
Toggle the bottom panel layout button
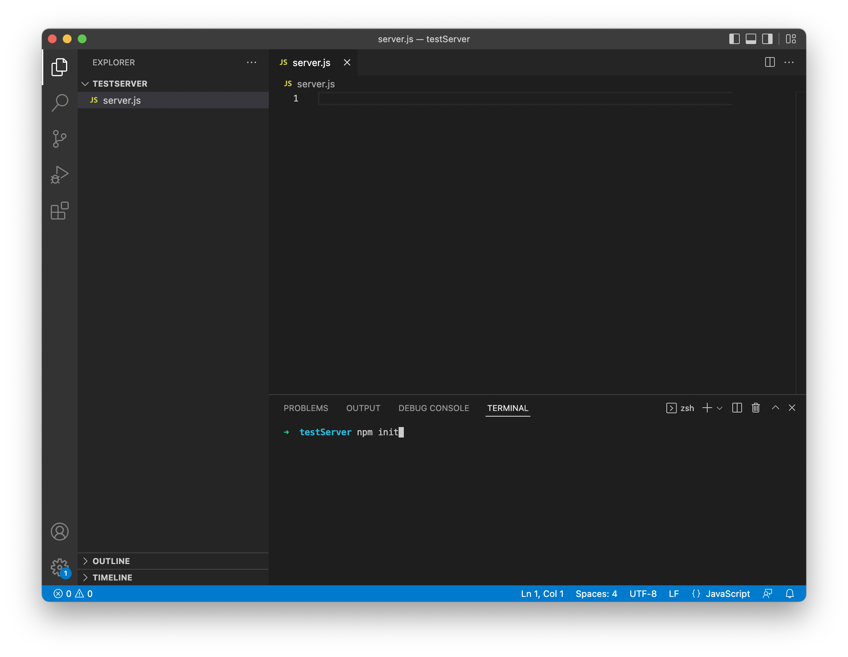coord(751,39)
